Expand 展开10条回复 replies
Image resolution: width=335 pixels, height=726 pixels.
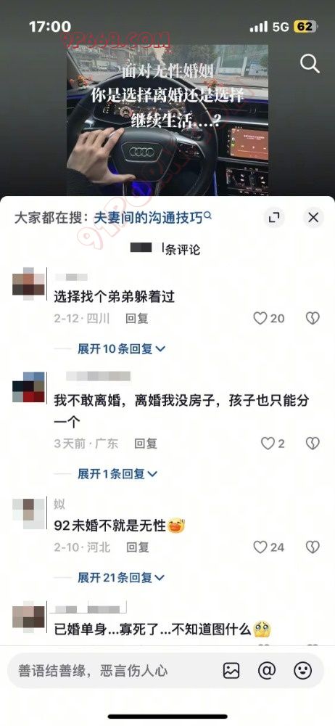click(121, 348)
